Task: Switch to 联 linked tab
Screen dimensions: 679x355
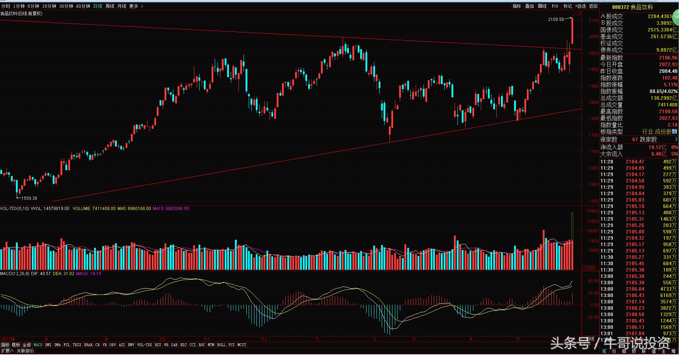Action: [644, 351]
